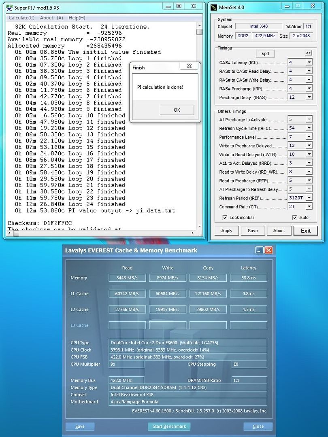The image size is (328, 437).
Task: Open the Precharge Delay (tRAS) dropdown
Action: (309, 97)
